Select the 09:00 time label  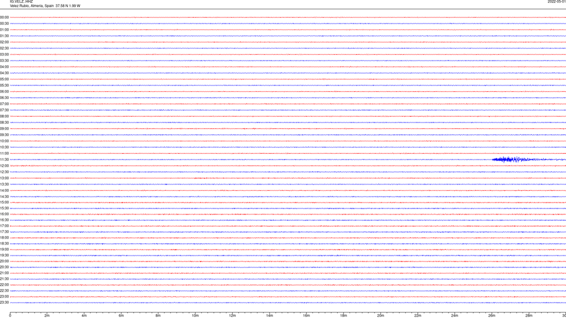[x=4, y=129]
